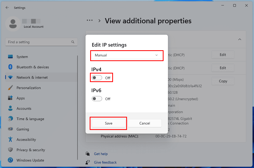Maximize the Settings window
Viewport: 254px width, 168px height.
[234, 5]
